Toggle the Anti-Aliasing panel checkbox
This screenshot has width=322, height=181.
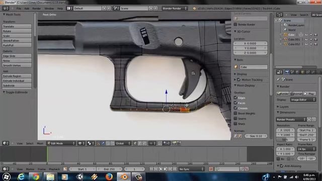pyautogui.click(x=282, y=166)
